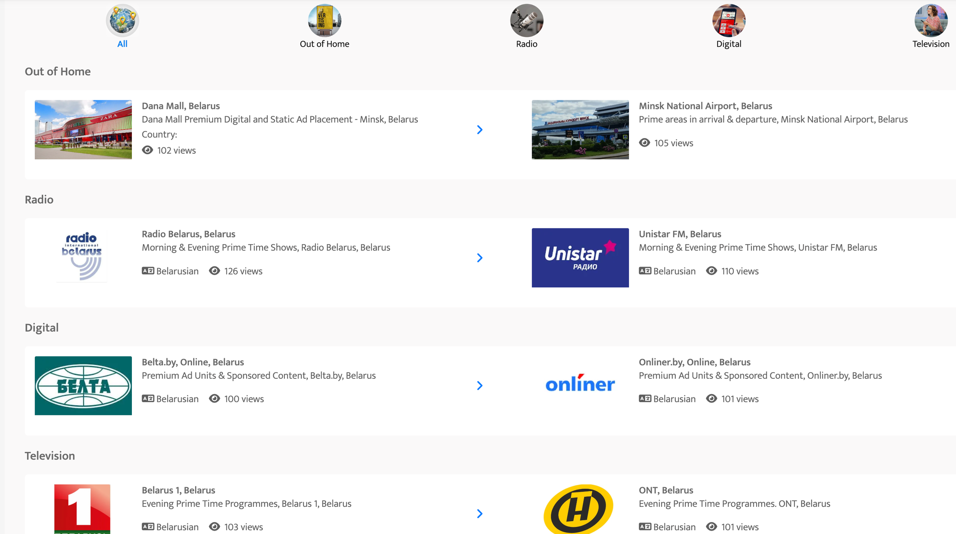Click the language icon beside Radio Belarus Belarusian
The image size is (956, 534).
point(148,271)
